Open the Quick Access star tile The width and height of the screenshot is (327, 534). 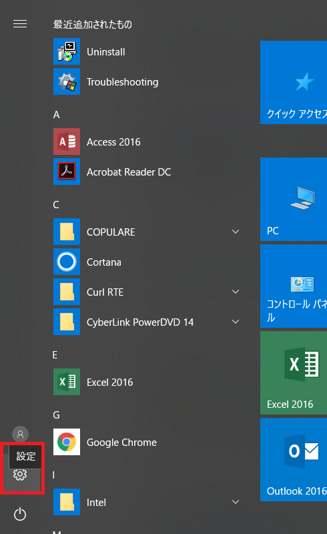294,82
